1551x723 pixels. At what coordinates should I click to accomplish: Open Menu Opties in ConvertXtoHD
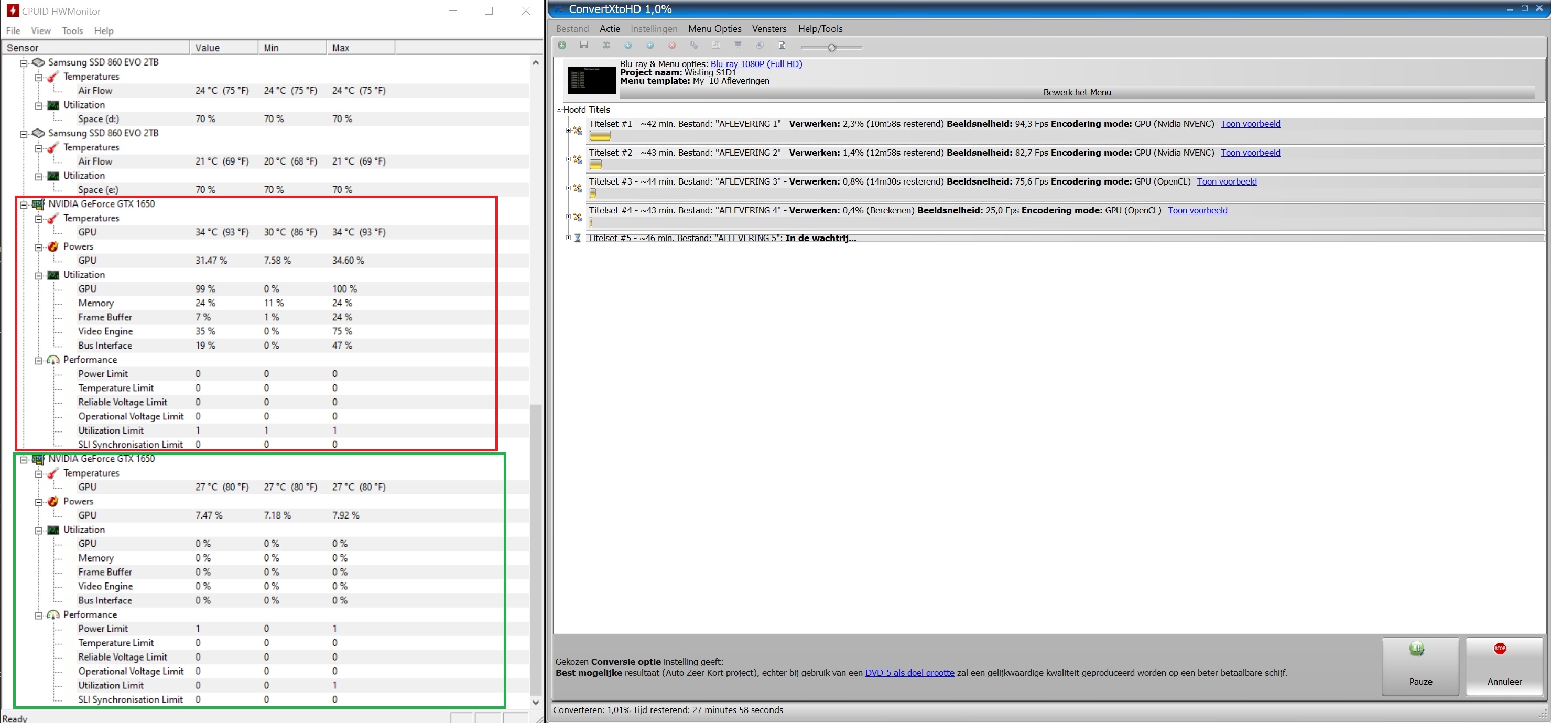click(714, 29)
